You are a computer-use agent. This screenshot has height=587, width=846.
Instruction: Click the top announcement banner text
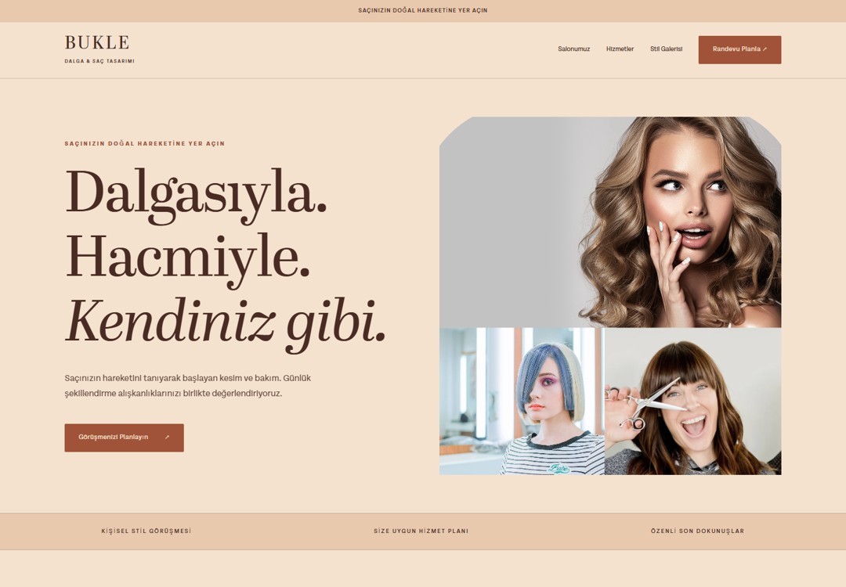(x=422, y=10)
